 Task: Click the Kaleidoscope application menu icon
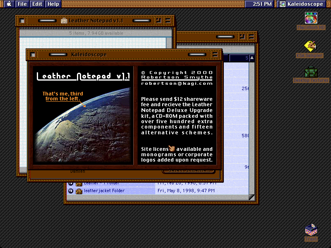point(283,4)
